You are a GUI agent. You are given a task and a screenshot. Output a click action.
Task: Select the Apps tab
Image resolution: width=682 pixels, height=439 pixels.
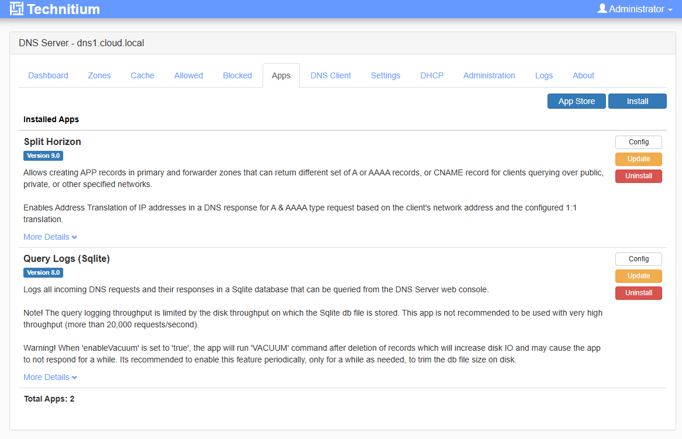281,75
